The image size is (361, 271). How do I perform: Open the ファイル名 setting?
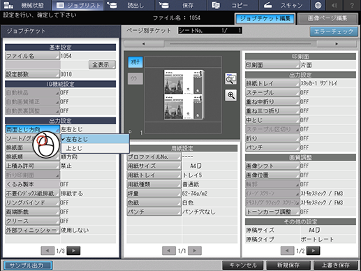pos(32,56)
